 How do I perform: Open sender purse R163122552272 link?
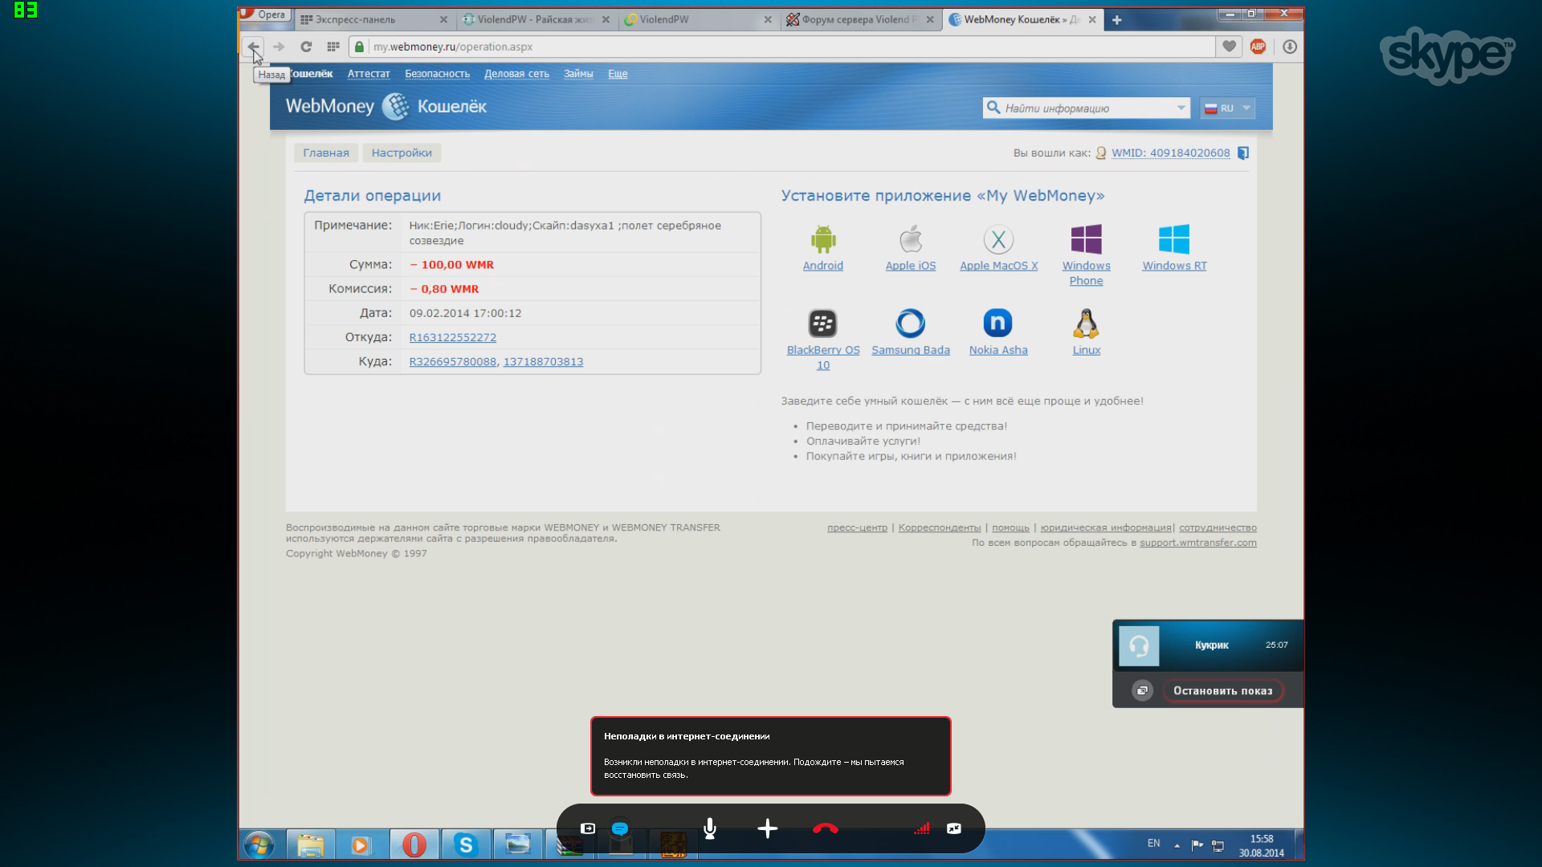point(453,338)
